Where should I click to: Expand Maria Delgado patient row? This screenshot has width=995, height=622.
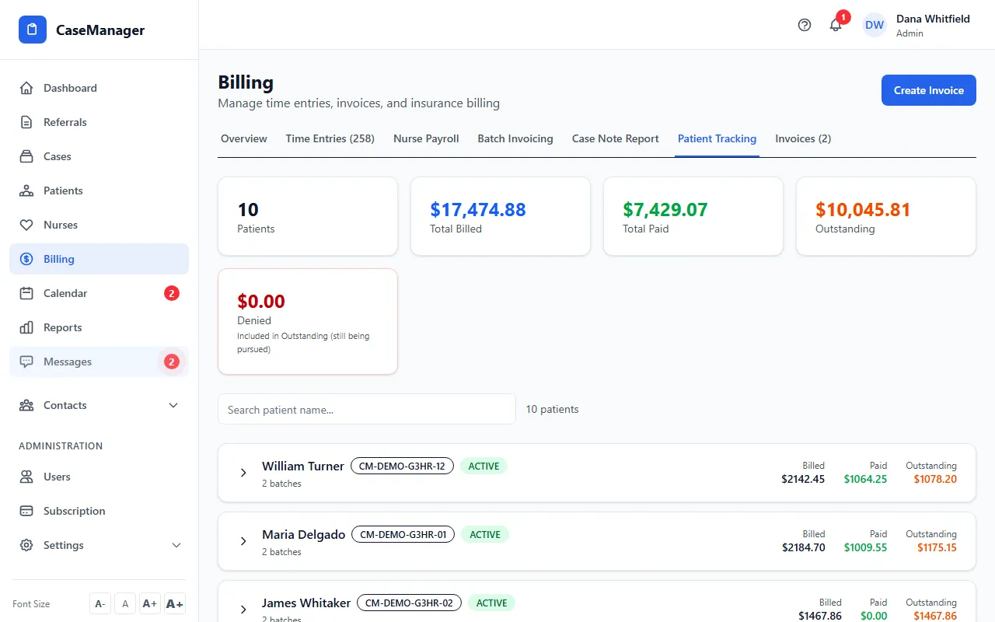coord(243,541)
